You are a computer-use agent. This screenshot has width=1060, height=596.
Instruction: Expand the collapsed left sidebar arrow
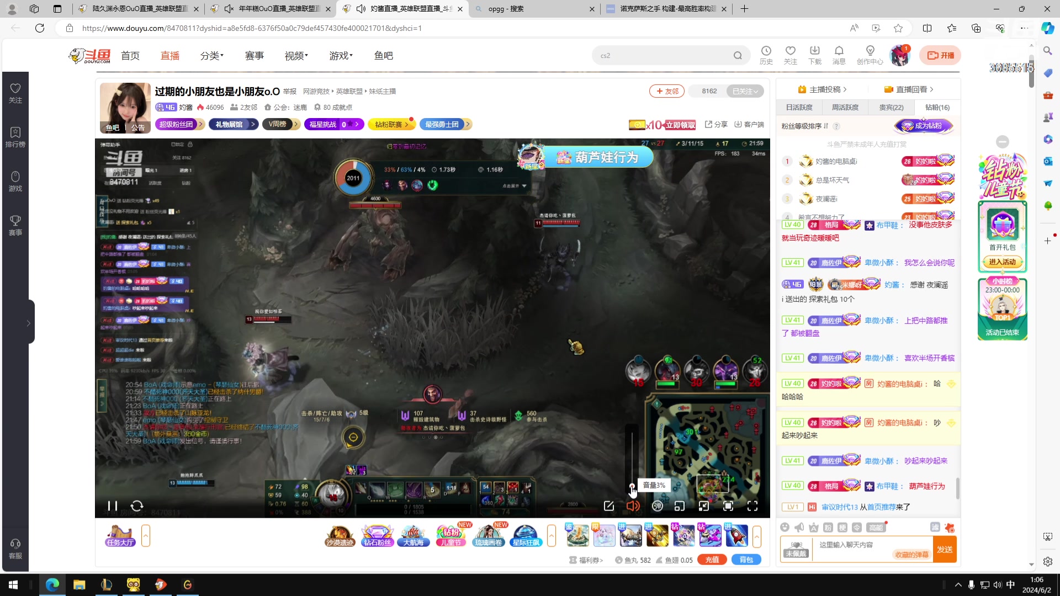29,323
